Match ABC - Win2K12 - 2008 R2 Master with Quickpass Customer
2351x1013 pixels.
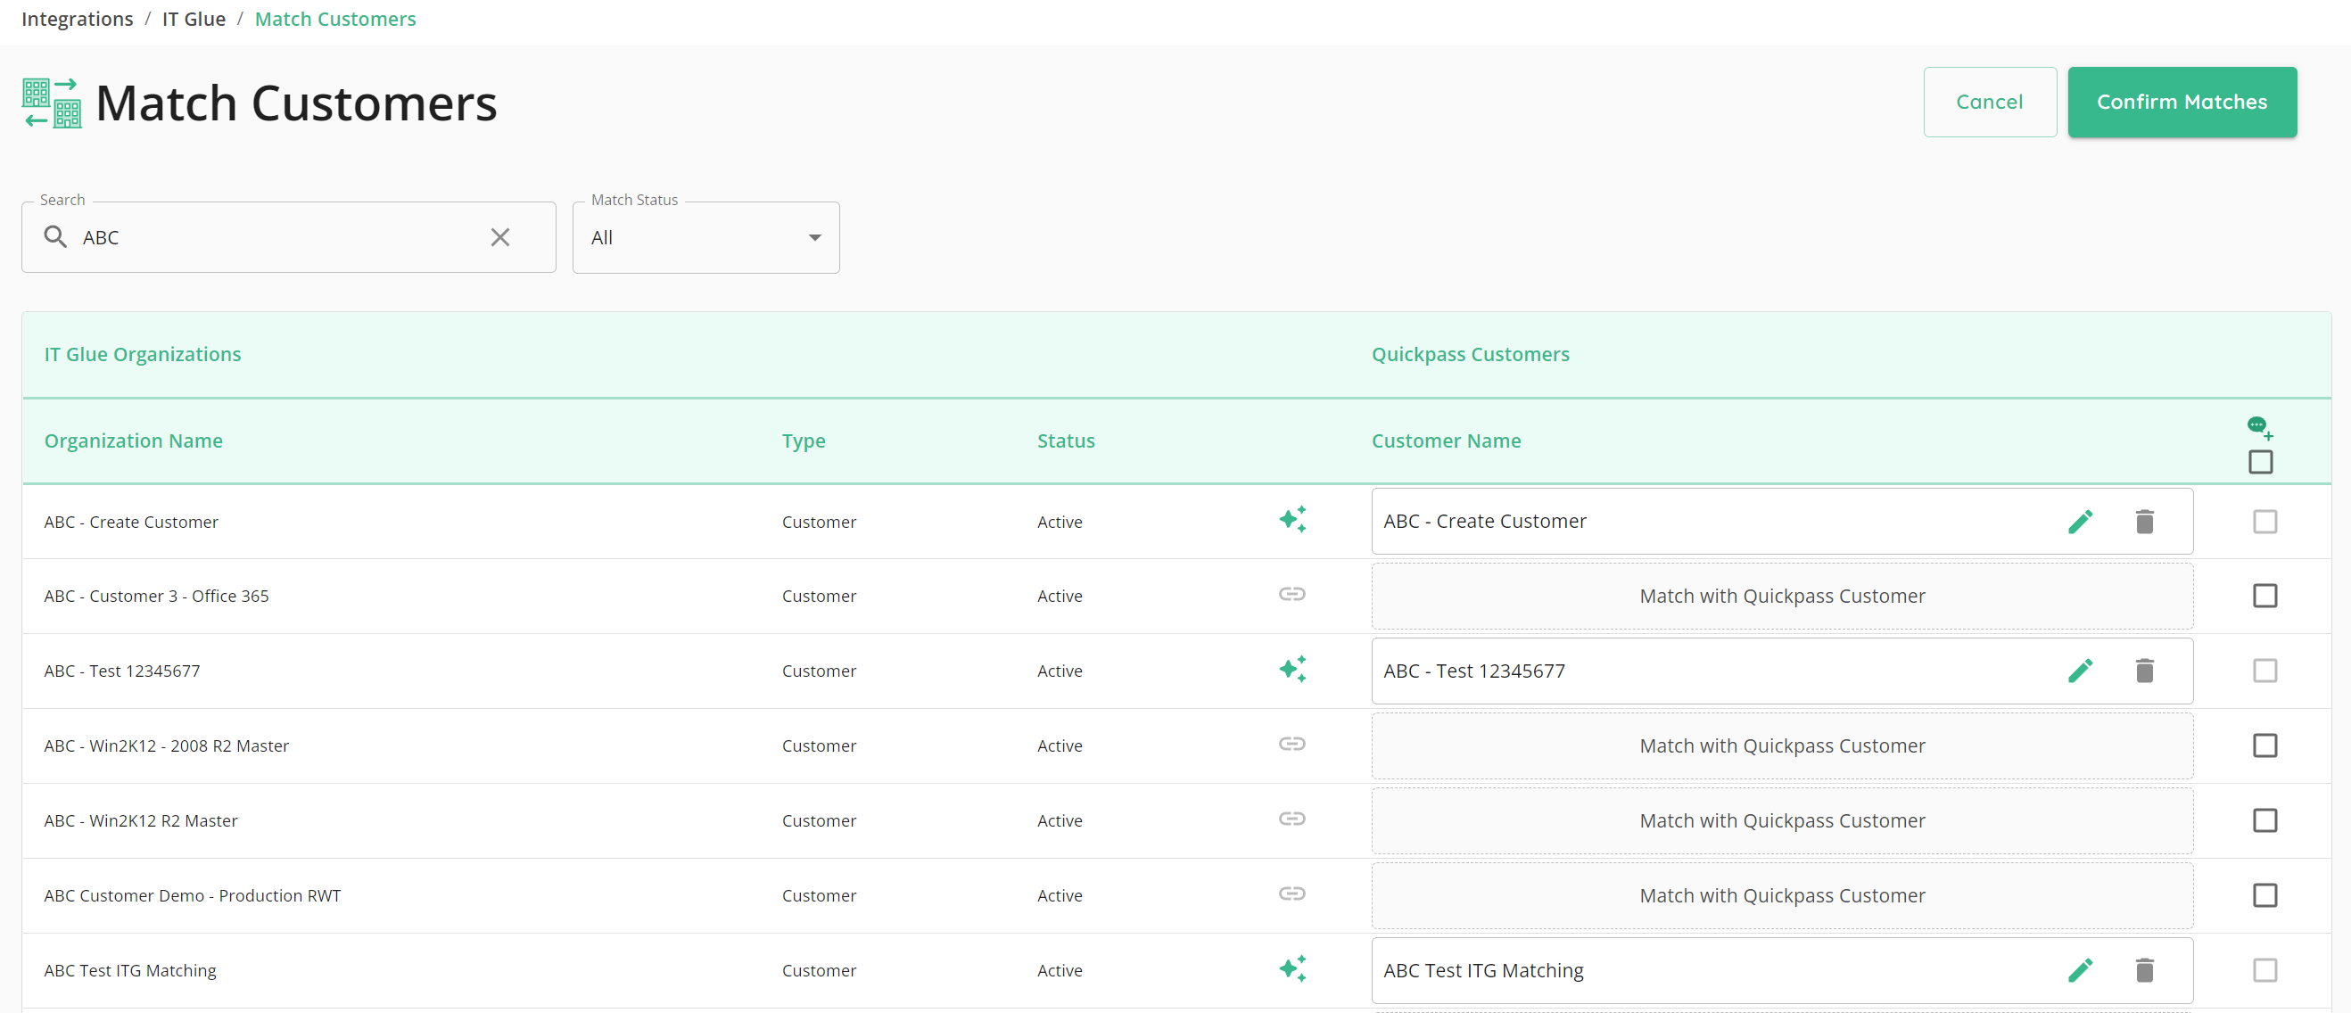(x=1782, y=746)
